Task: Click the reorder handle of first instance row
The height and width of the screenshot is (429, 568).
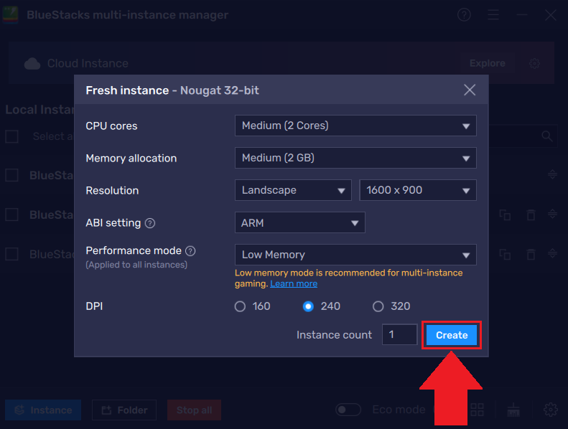Action: pyautogui.click(x=552, y=175)
